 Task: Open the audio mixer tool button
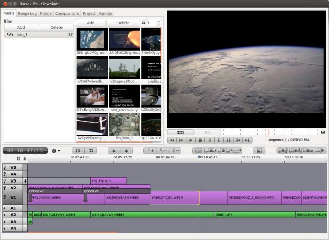pyautogui.click(x=78, y=151)
